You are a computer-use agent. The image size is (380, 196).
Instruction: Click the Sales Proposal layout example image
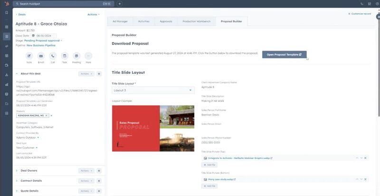click(153, 128)
